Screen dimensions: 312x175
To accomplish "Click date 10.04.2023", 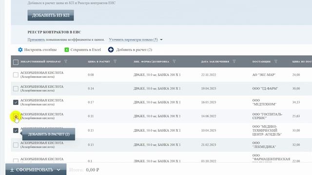I will 209,130.
